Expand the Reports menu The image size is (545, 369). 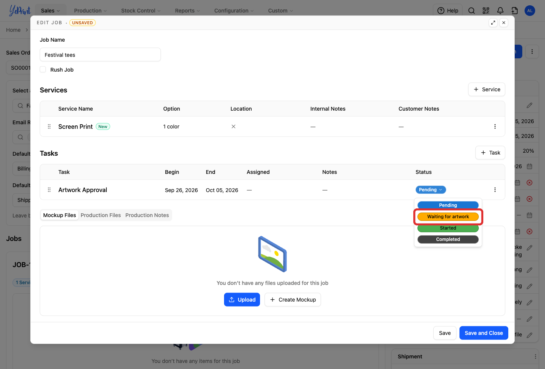[187, 11]
